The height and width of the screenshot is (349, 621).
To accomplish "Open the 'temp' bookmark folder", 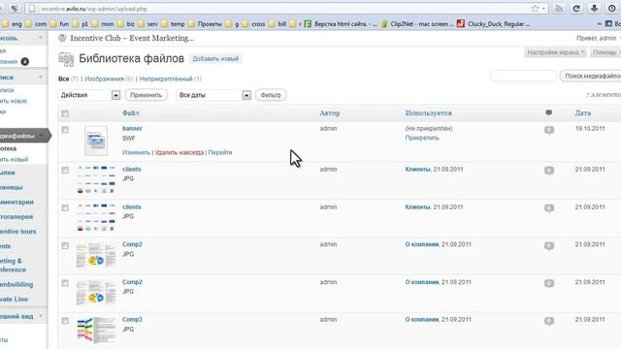I will tap(173, 24).
